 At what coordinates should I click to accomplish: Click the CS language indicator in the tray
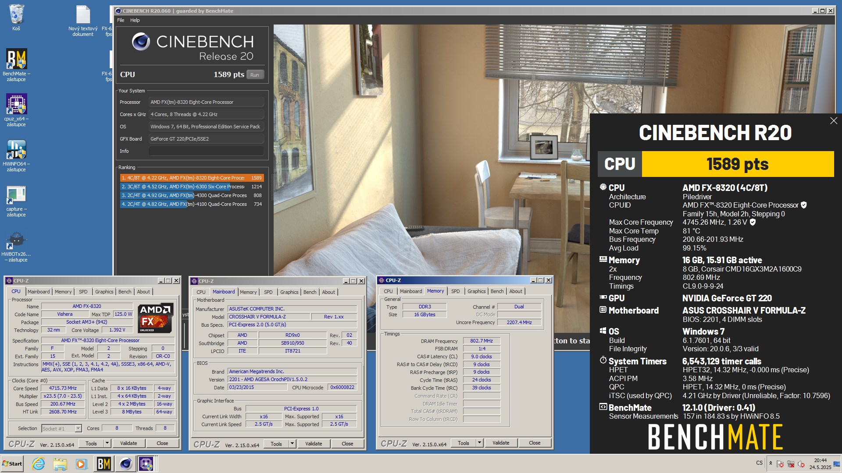point(759,462)
